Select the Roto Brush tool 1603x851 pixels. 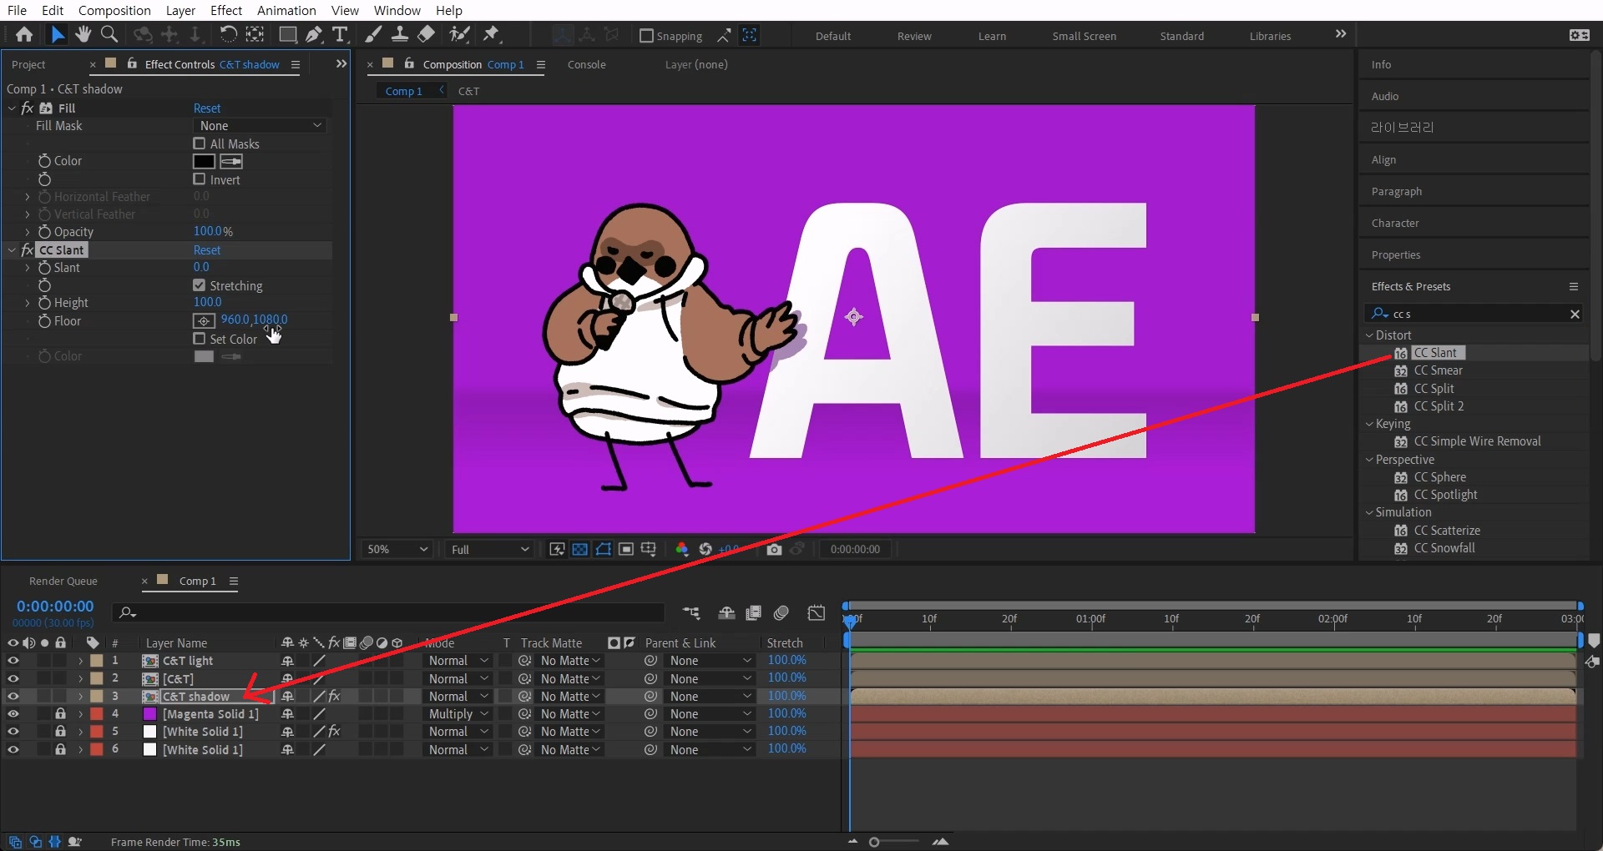point(459,34)
